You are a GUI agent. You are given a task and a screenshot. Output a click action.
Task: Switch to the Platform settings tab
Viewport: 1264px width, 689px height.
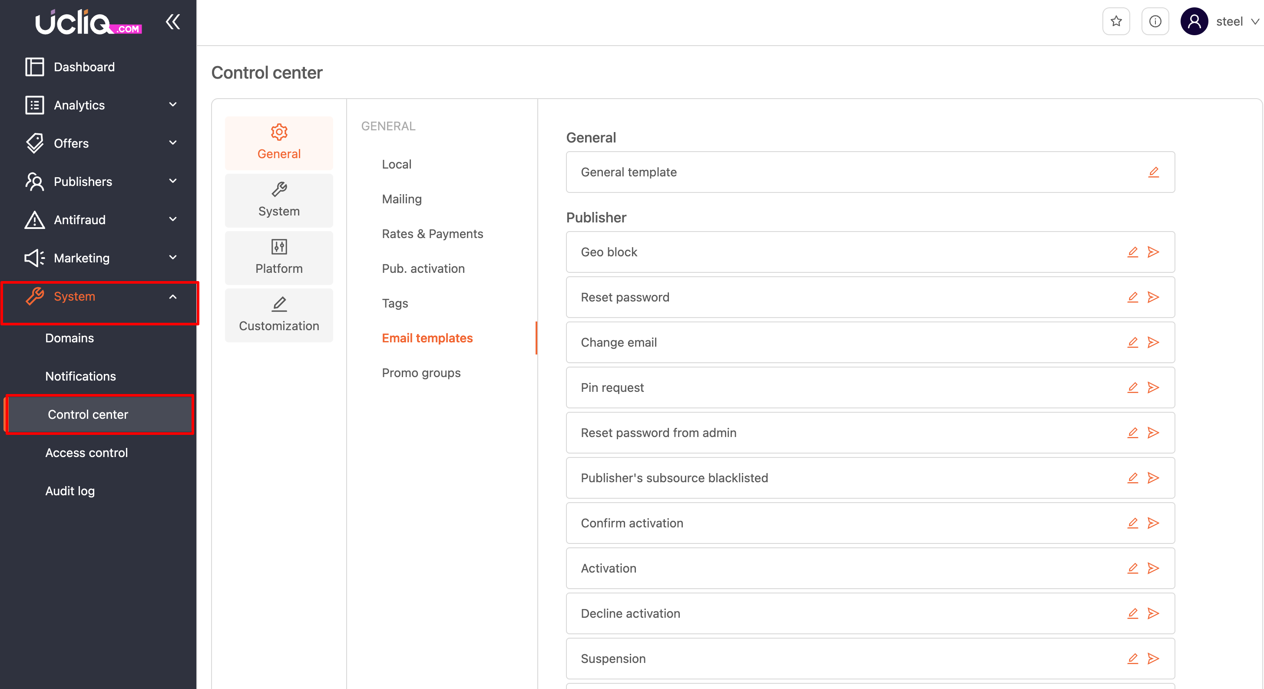[279, 258]
